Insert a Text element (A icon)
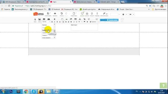This screenshot has width=168, height=94. coord(35,19)
